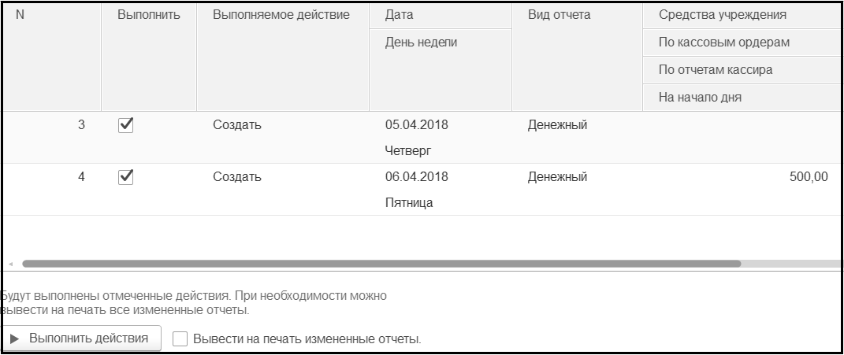Select the Создать cell in row 3

coord(236,125)
